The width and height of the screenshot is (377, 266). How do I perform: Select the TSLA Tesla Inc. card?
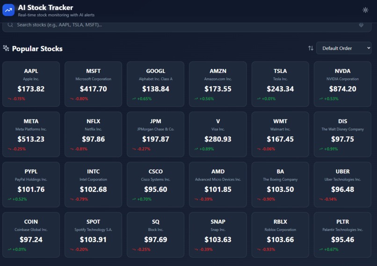click(x=280, y=84)
